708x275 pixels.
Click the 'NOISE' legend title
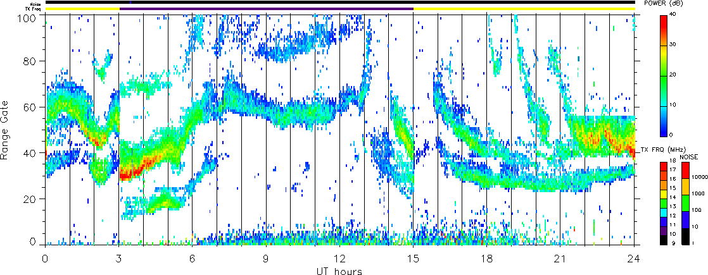688,157
